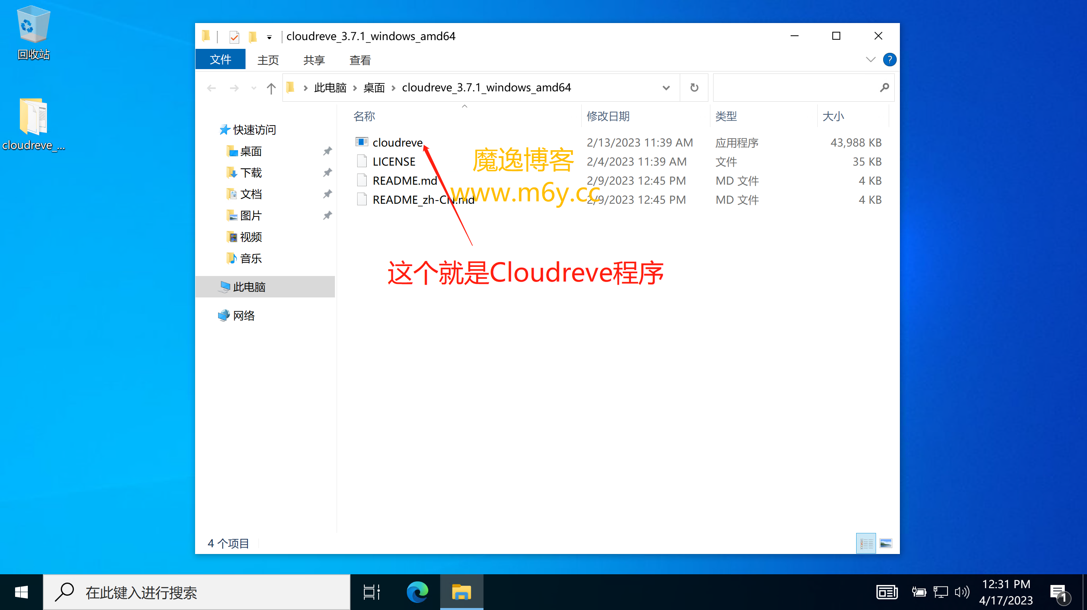Image resolution: width=1087 pixels, height=610 pixels.
Task: Unpin 图片 using its pin icon
Action: pyautogui.click(x=327, y=216)
